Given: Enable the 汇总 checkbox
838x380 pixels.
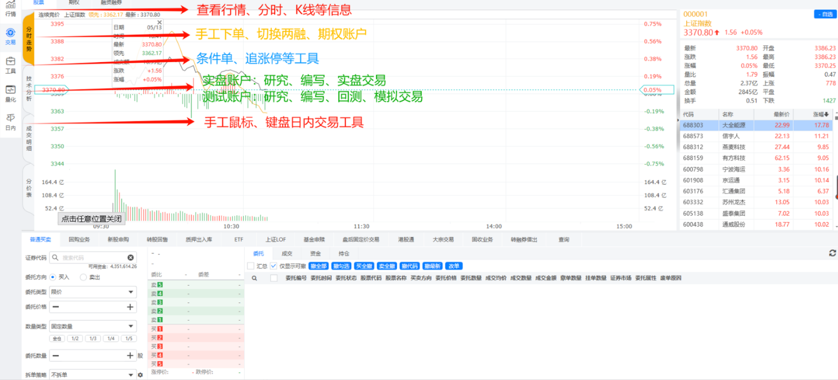Looking at the screenshot, I should click(x=251, y=266).
